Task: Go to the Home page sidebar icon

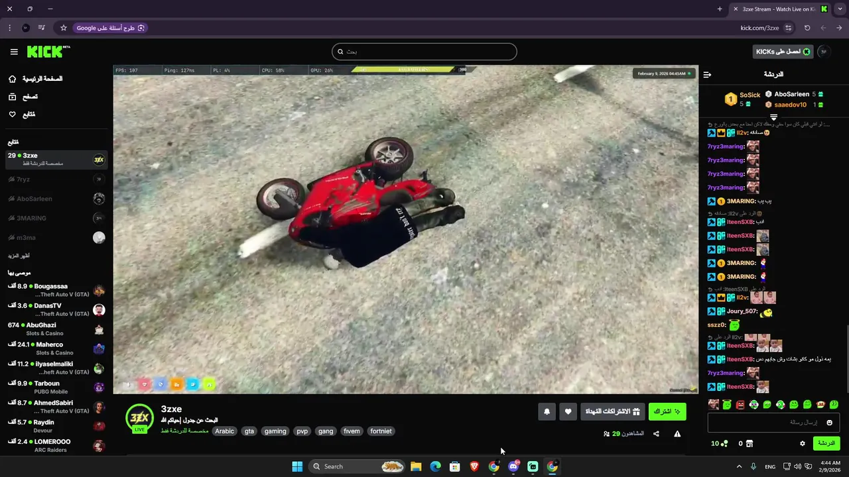Action: point(12,79)
